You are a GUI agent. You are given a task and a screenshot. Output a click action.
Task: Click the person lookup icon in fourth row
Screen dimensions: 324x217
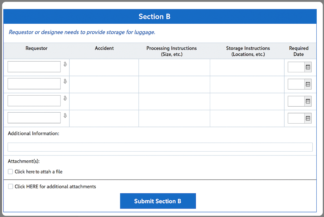(x=65, y=116)
